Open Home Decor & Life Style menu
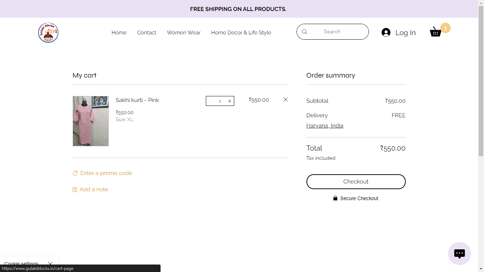This screenshot has width=484, height=272. coord(241,33)
